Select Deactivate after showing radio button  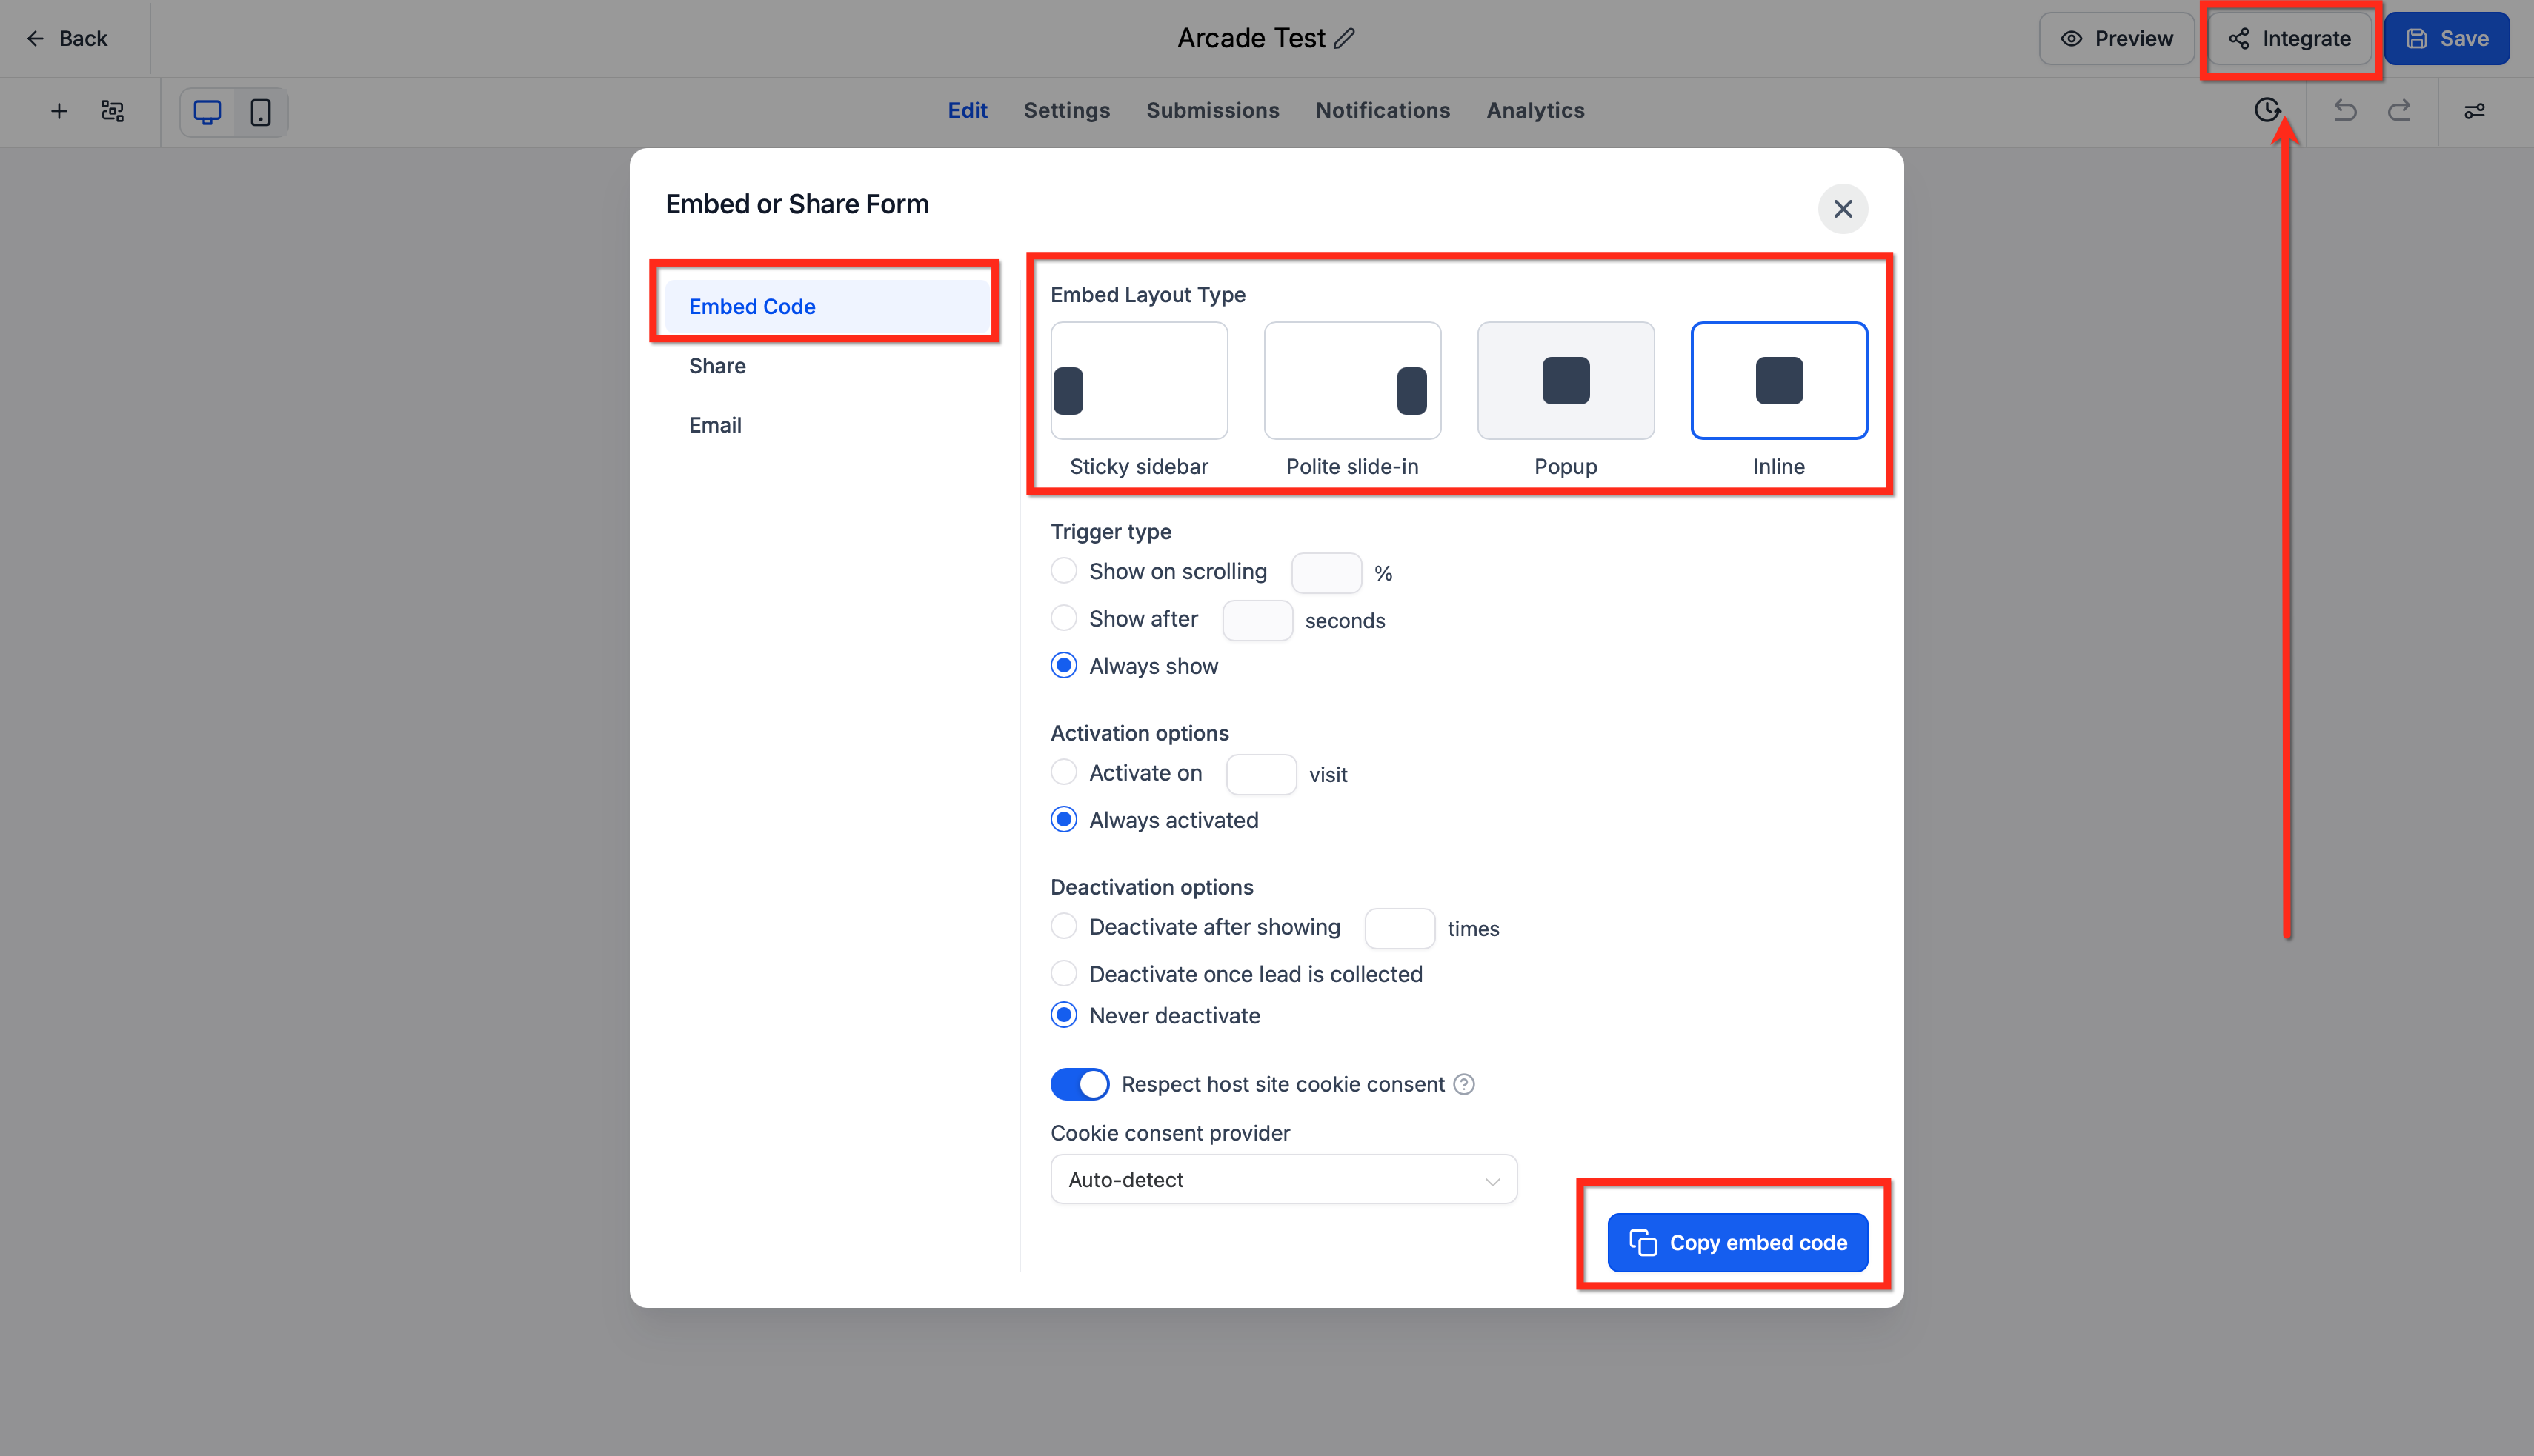point(1063,926)
